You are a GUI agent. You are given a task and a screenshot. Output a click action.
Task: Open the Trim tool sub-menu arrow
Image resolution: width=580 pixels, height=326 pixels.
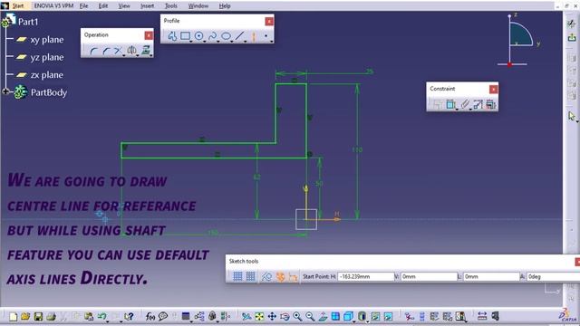click(x=124, y=56)
